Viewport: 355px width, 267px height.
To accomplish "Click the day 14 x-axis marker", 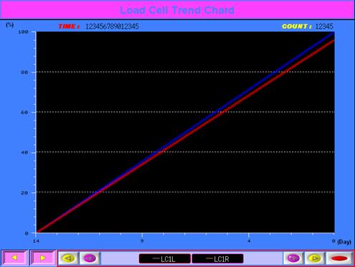I will [x=36, y=241].
